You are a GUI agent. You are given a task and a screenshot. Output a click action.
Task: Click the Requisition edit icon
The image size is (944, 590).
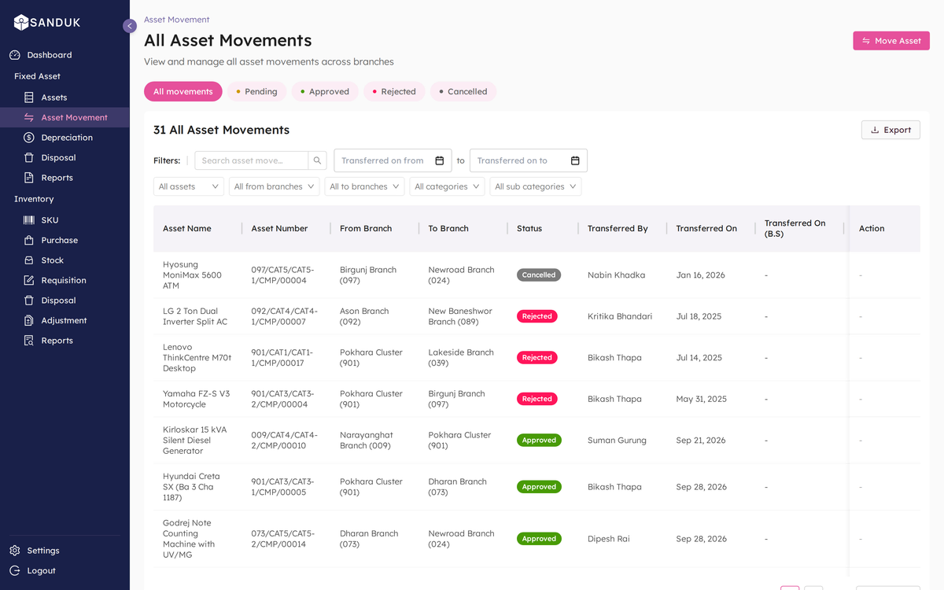29,280
